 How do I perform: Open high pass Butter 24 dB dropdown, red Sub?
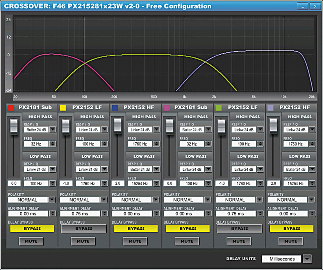52,130
